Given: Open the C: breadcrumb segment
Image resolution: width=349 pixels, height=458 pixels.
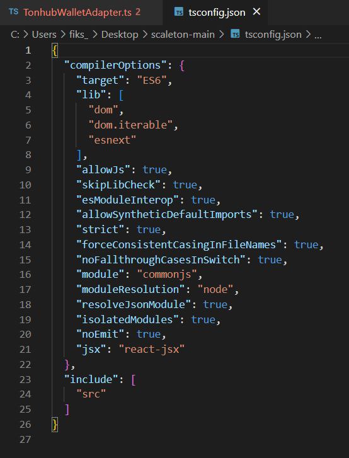Looking at the screenshot, I should [x=15, y=35].
